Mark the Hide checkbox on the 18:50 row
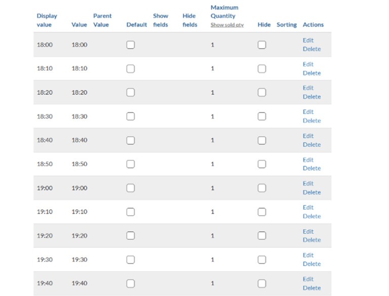The height and width of the screenshot is (296, 389). click(x=262, y=164)
